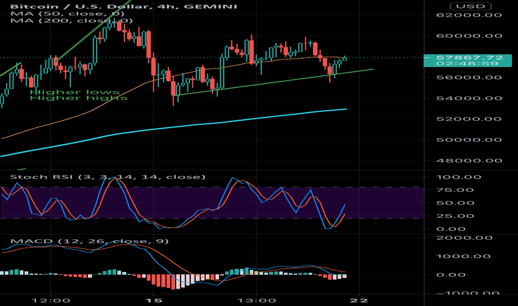This screenshot has height=306, width=518.
Task: Click the 2000.00 MACD scale label
Action: click(465, 238)
